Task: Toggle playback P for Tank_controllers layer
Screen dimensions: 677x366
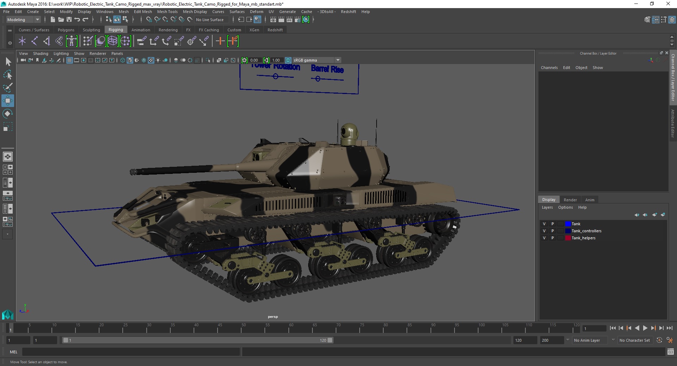Action: [553, 231]
